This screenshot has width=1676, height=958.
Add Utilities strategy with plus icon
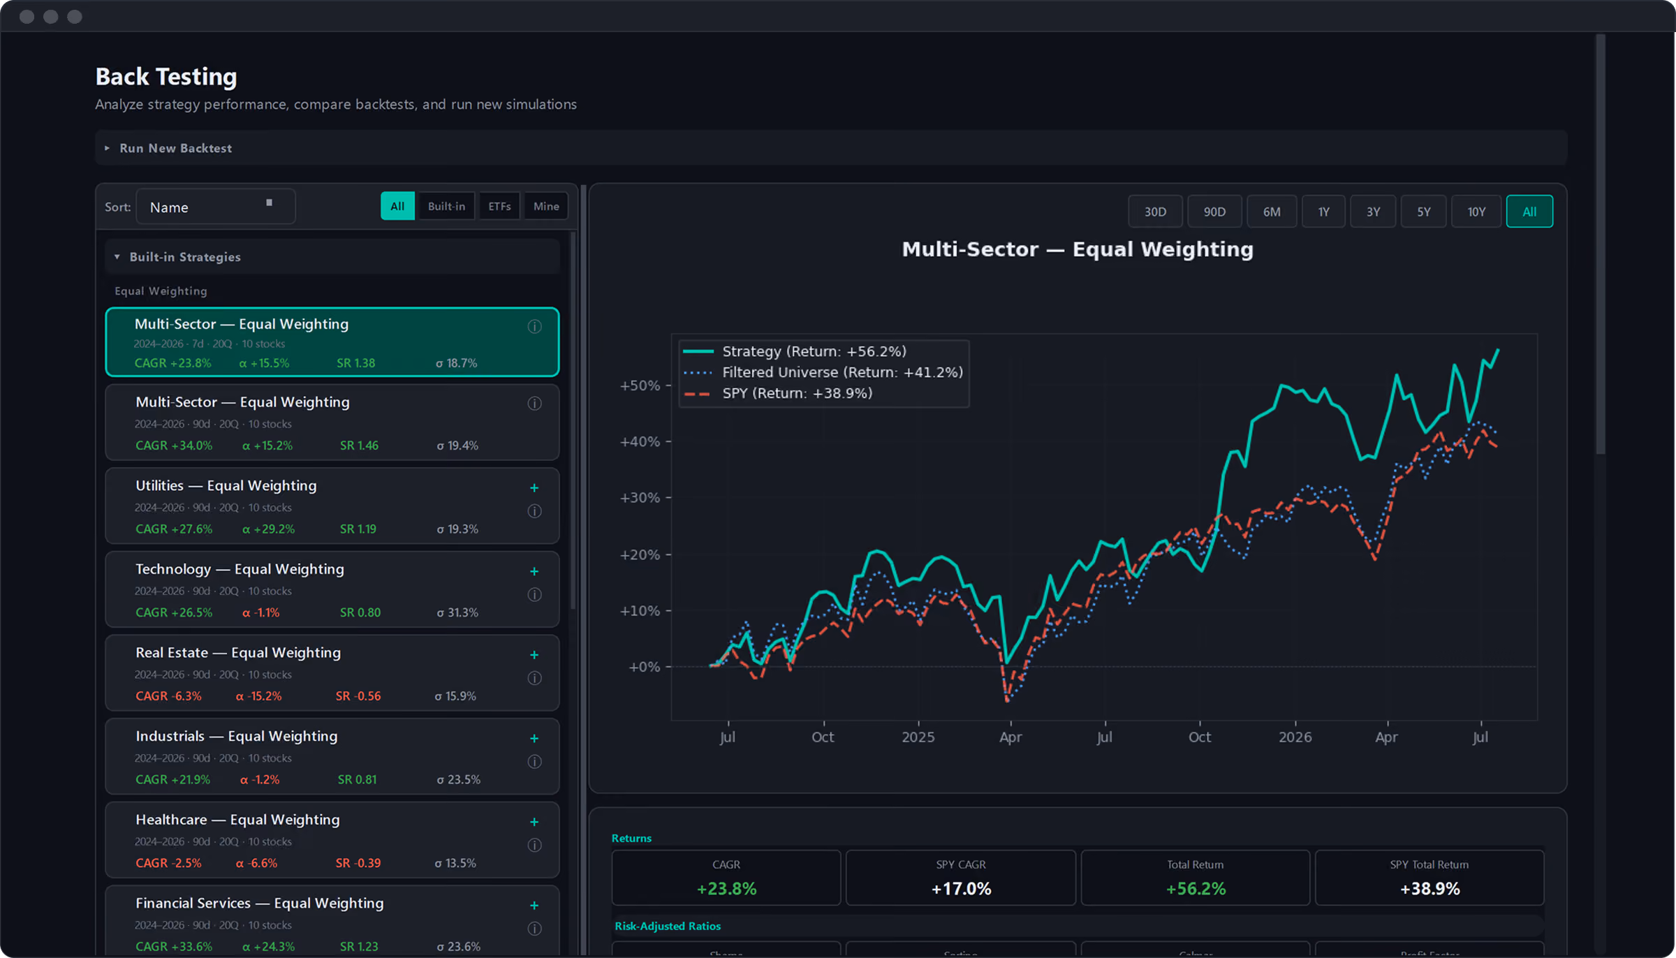tap(534, 488)
